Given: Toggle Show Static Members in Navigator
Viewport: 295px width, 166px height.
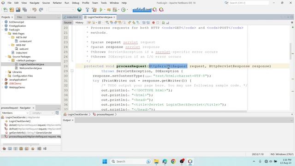Looking at the screenshot, I should 15,148.
